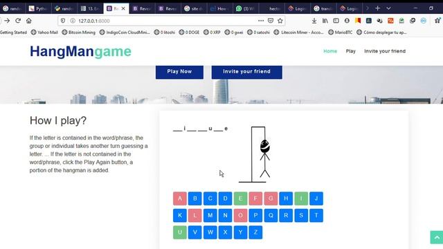This screenshot has width=443, height=249.
Task: Click the tracking protection shield icon
Action: click(x=63, y=21)
